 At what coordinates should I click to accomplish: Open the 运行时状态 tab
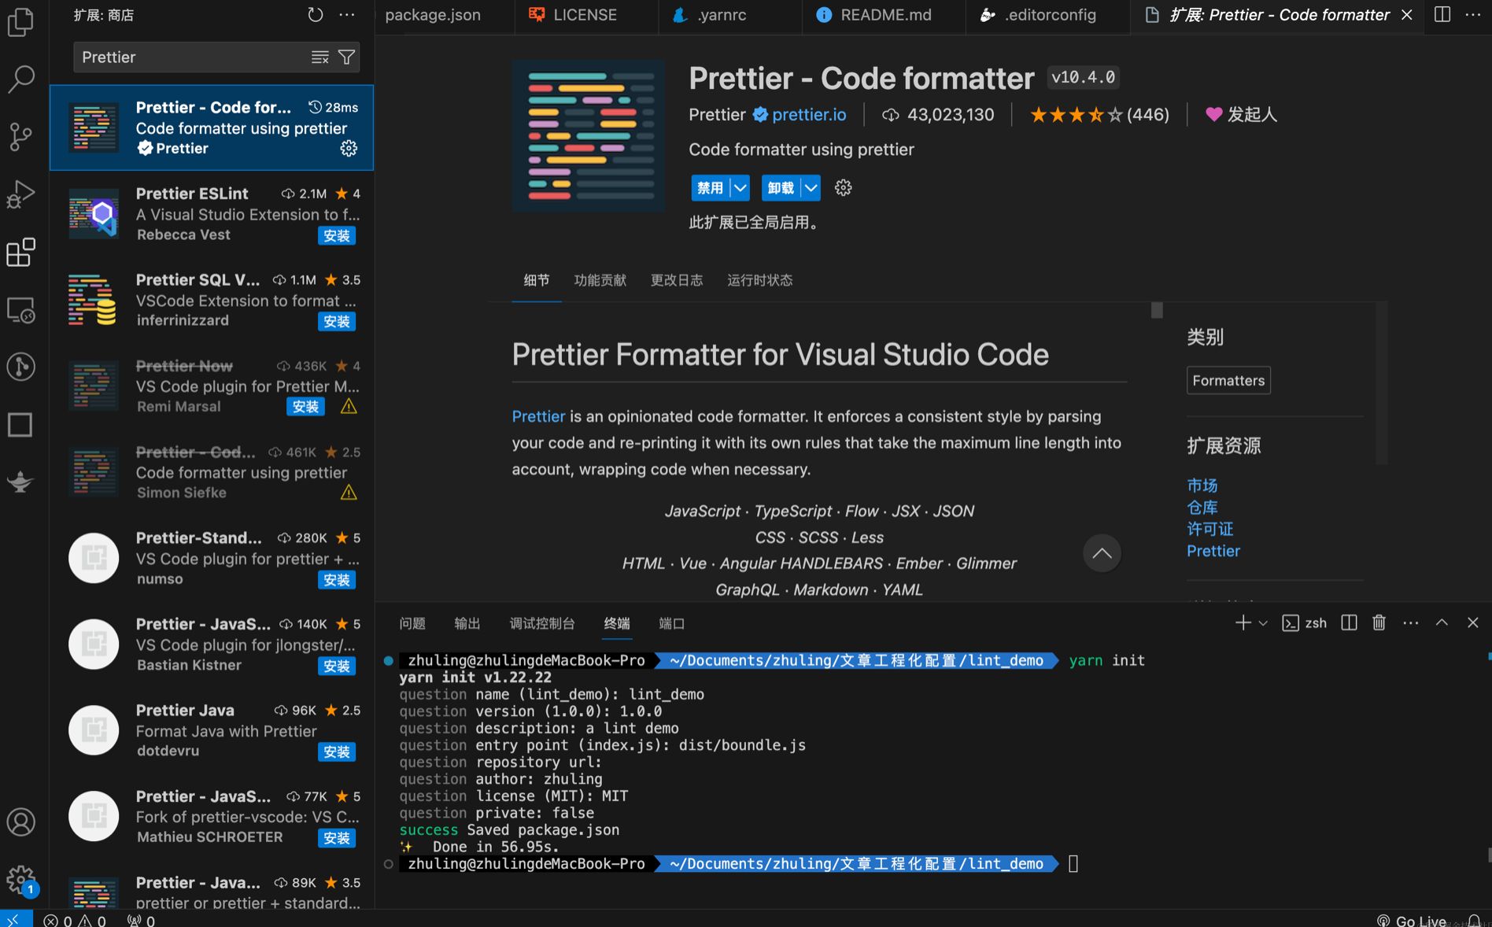pos(759,280)
